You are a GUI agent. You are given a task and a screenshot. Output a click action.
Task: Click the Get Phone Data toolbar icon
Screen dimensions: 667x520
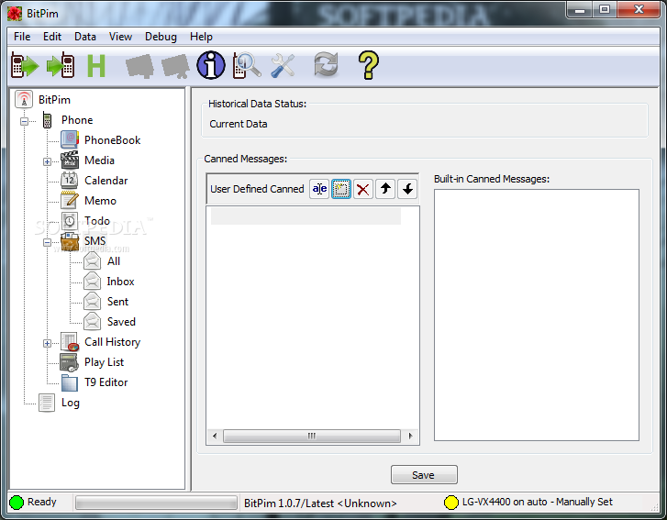point(25,65)
